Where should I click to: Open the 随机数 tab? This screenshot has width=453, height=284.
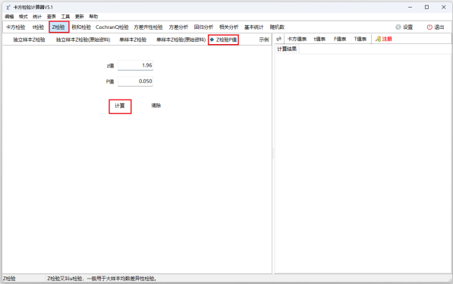coord(278,27)
